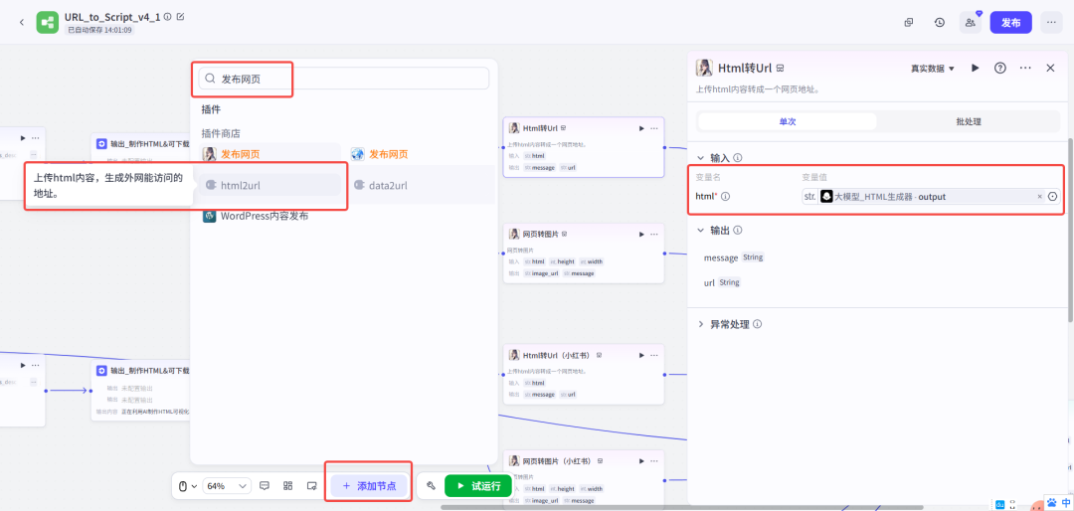Go back using the top-left arrow
1074x511 pixels.
point(21,22)
